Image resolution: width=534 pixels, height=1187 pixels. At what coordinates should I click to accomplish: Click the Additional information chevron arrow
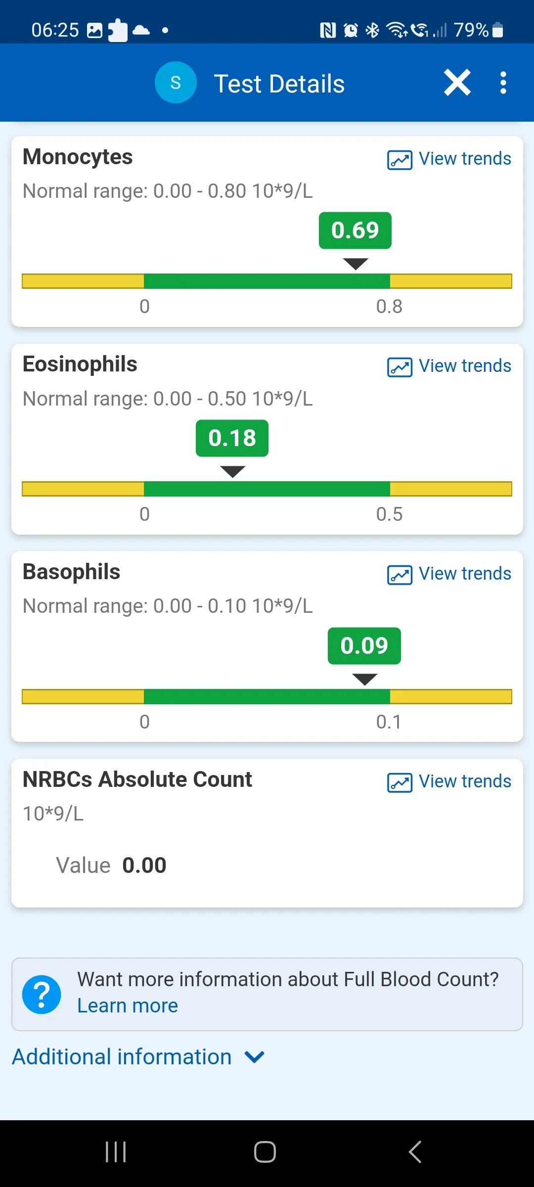pyautogui.click(x=255, y=1057)
